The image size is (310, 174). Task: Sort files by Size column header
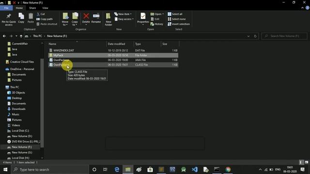(x=170, y=44)
